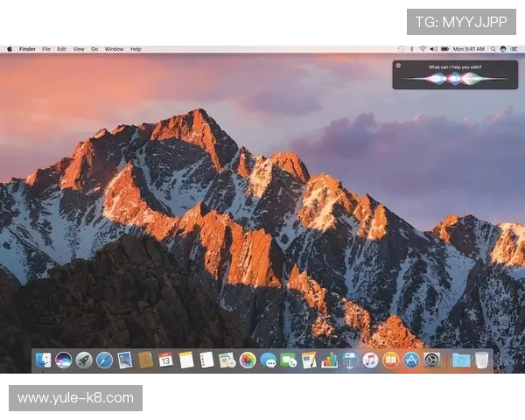This screenshot has width=525, height=420.
Task: Open Launchpad rocket icon
Action: 84,360
